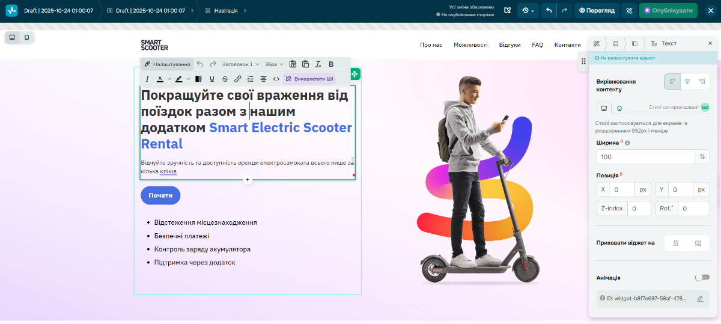Select mobile styles tab in panel

coord(619,108)
